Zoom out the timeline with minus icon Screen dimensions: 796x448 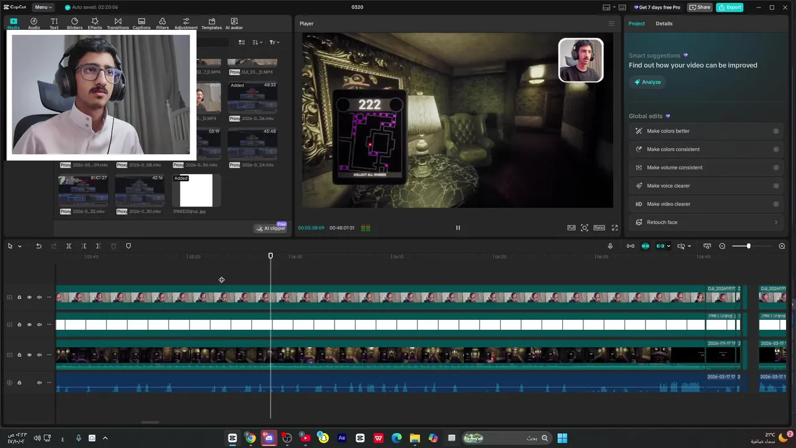[x=722, y=246]
